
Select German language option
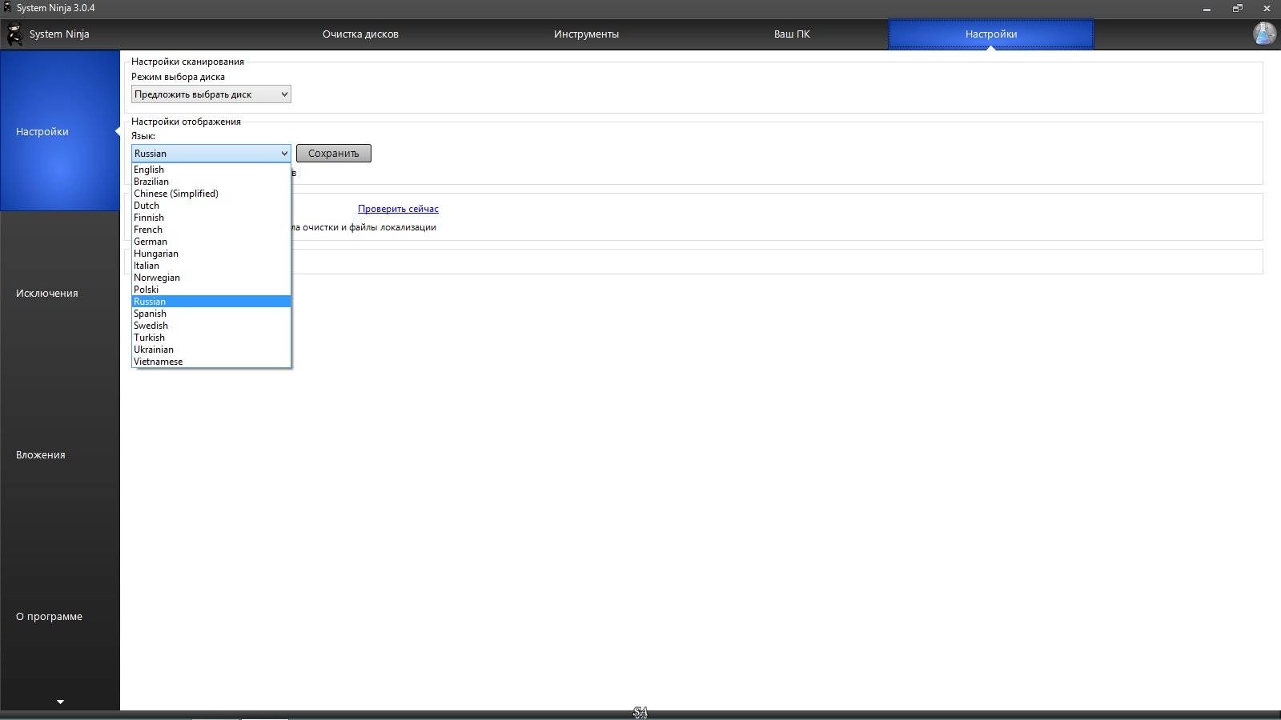tap(211, 242)
